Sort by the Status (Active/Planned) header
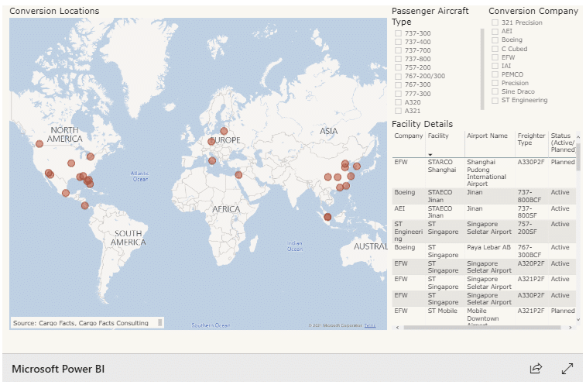The height and width of the screenshot is (385, 586). coord(563,143)
